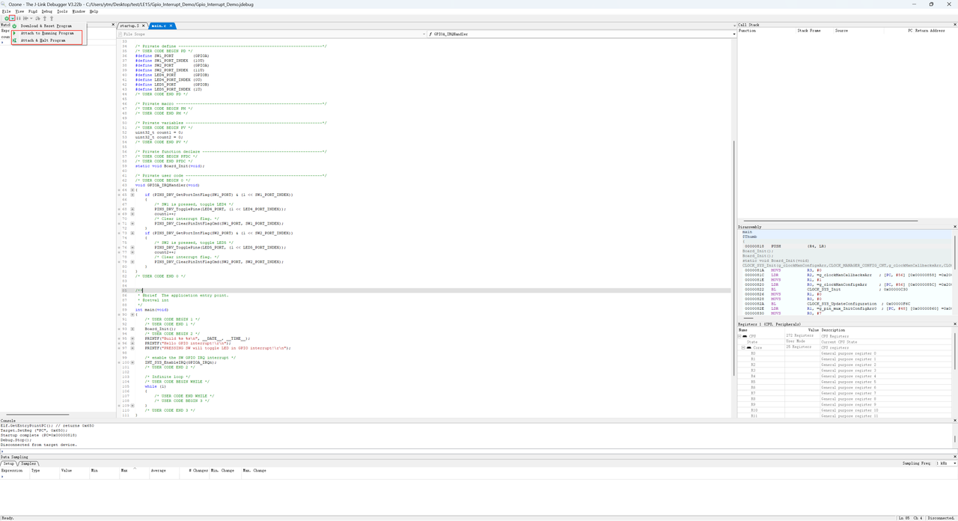Collapse the code fold at line 73
This screenshot has height=521, width=958.
pyautogui.click(x=132, y=233)
